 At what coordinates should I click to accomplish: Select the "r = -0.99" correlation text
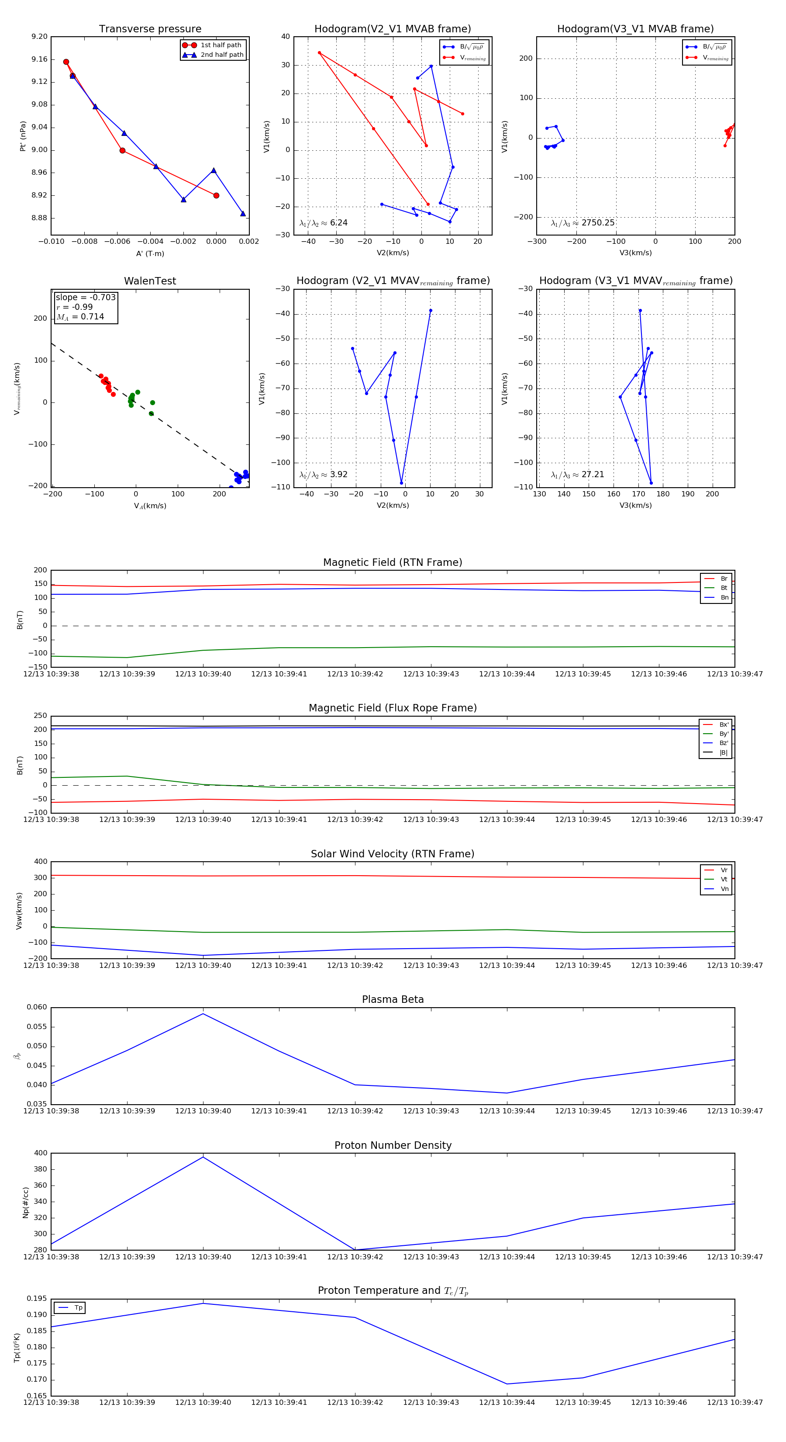click(x=74, y=307)
